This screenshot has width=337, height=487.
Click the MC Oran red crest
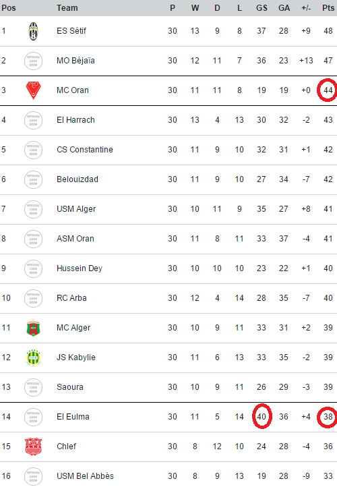pos(33,90)
